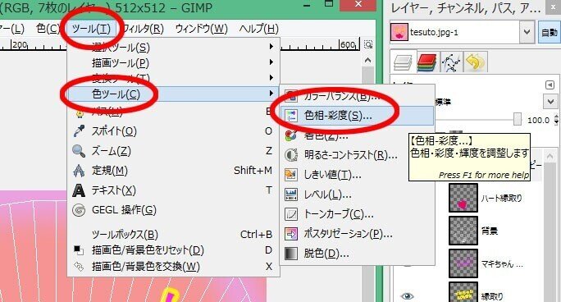Toggle eye visibility of 縁取り layer
This screenshot has width=561, height=302.
407,296
